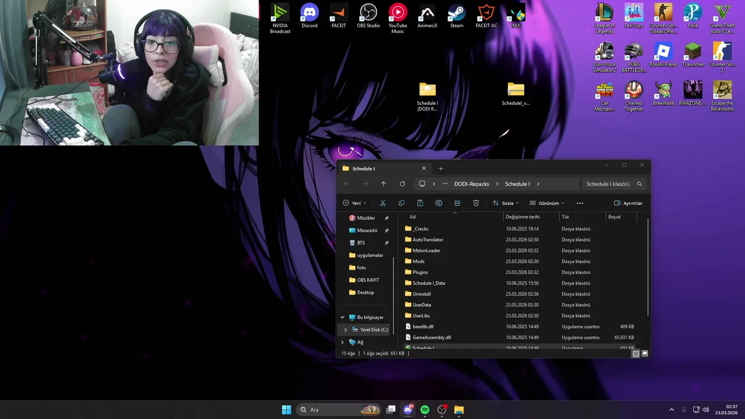Expand the Yerel Disk (C:) tree node

[x=345, y=330]
